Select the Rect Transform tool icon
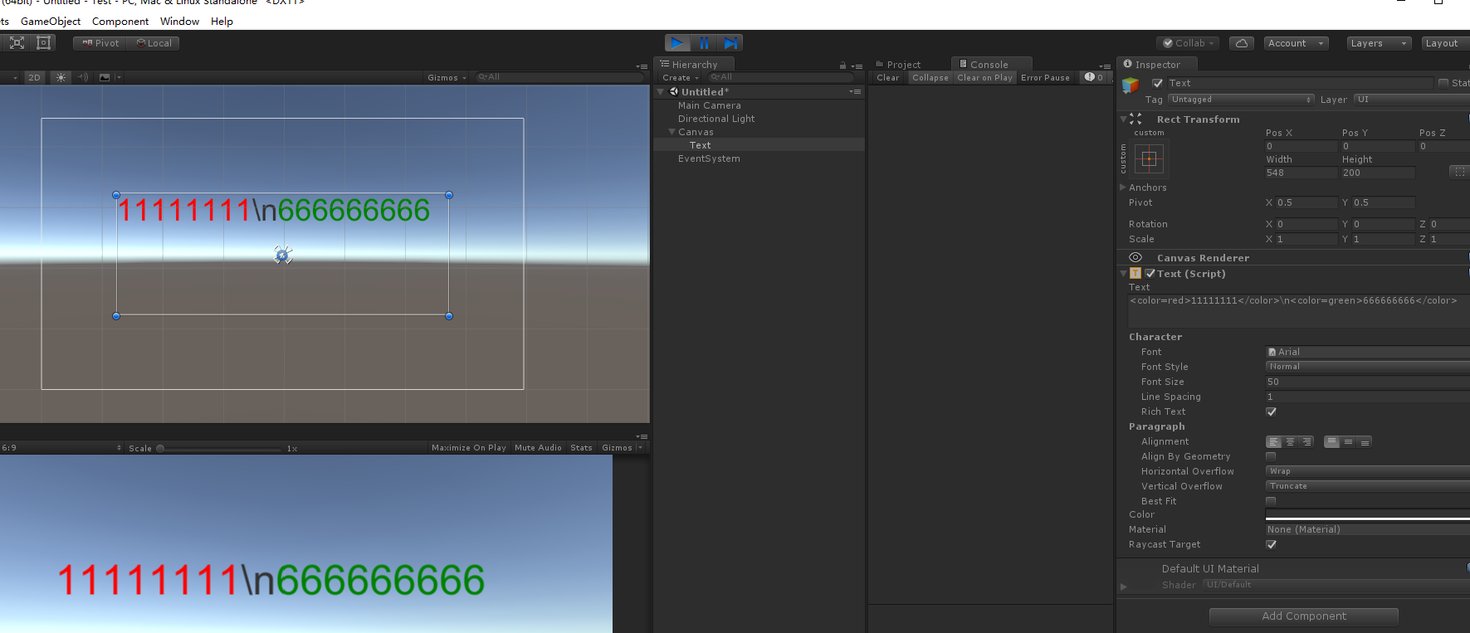The width and height of the screenshot is (1470, 633). coord(44,43)
